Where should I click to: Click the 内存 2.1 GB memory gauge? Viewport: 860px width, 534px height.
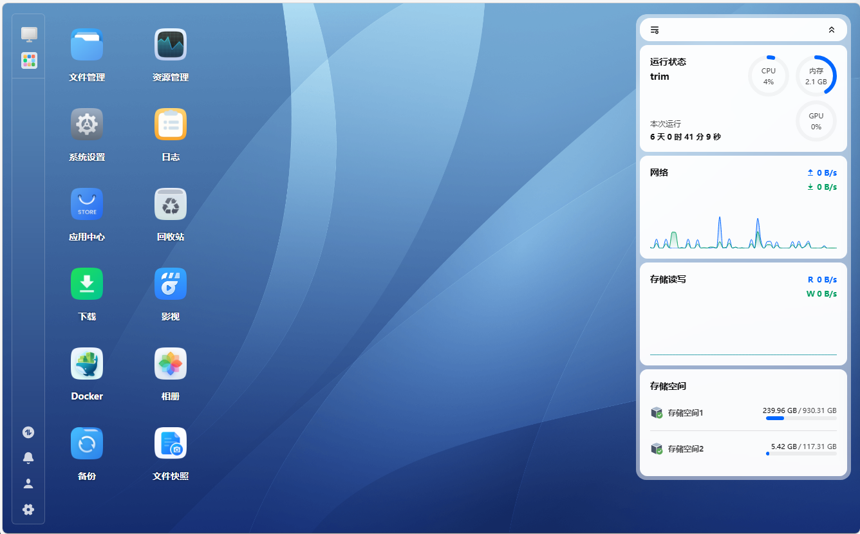[x=816, y=76]
